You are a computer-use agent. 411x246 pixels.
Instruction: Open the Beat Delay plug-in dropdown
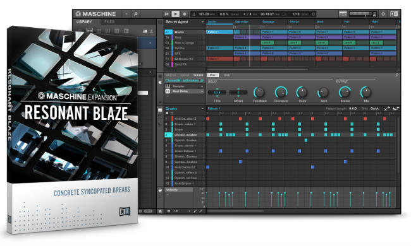coord(202,91)
